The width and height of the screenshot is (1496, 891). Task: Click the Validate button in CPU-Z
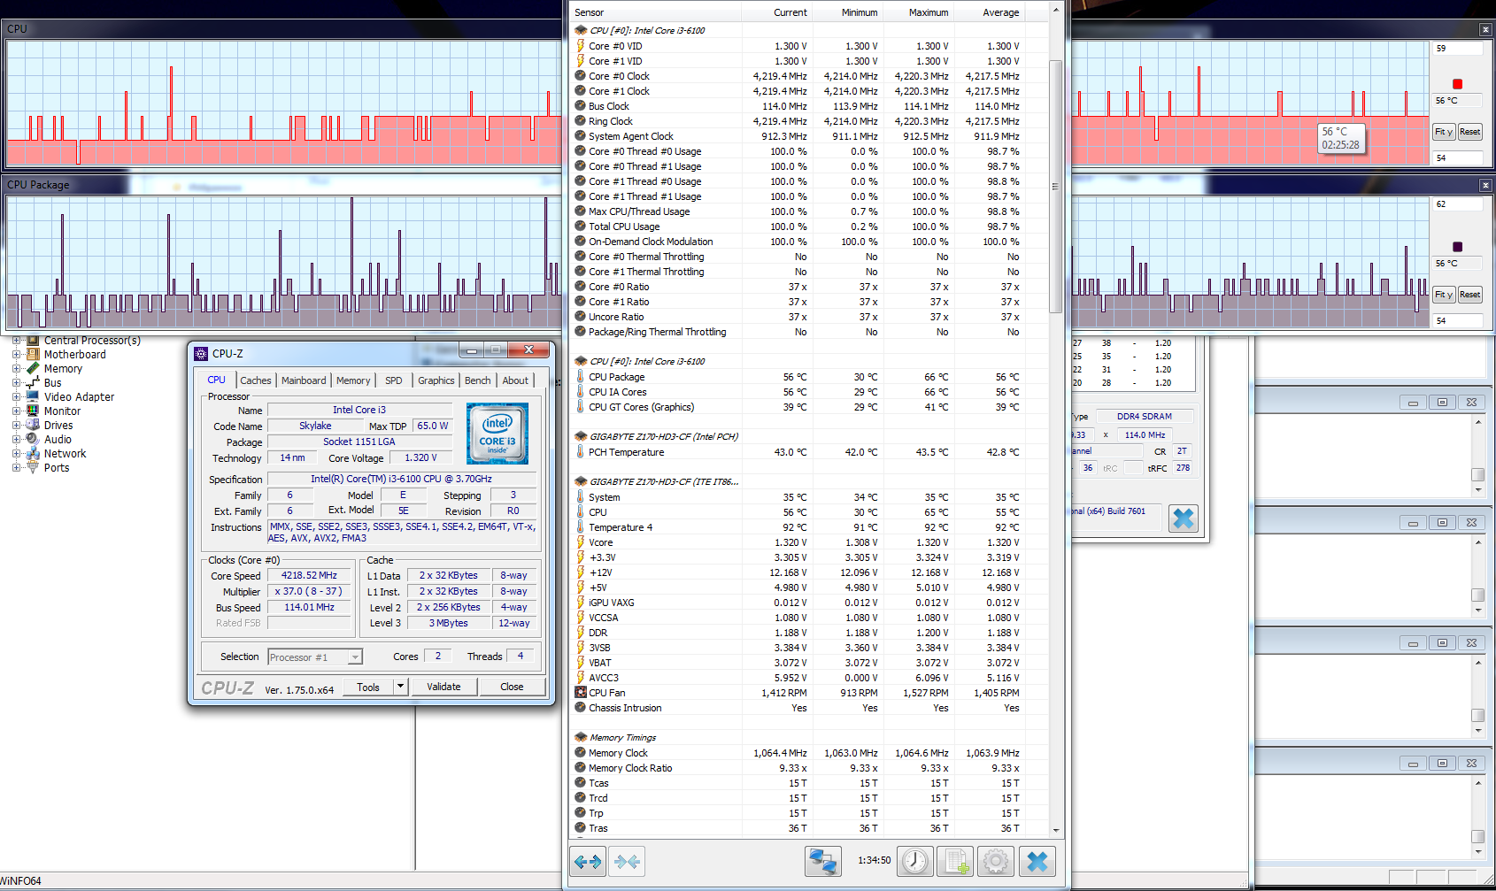click(443, 687)
